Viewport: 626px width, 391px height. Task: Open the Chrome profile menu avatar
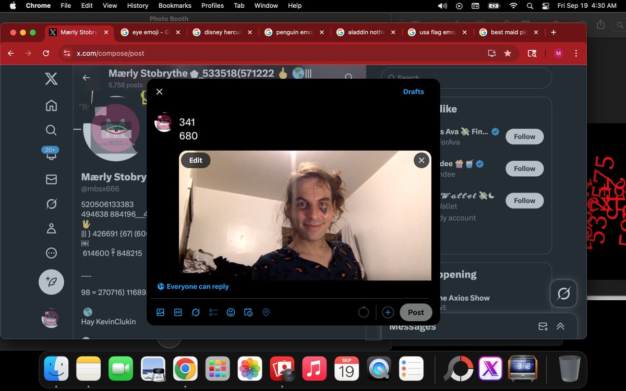coord(558,53)
